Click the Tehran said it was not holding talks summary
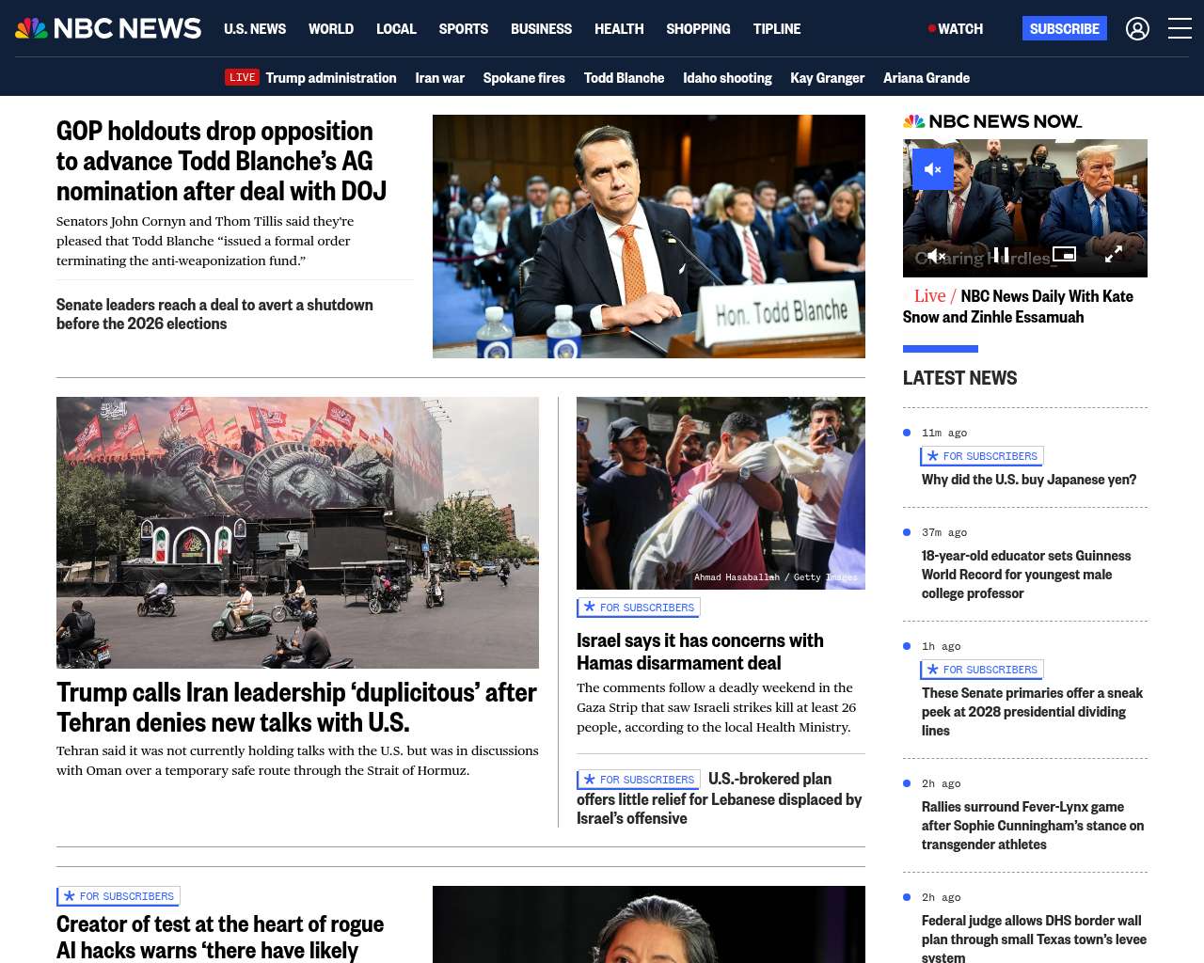Image resolution: width=1204 pixels, height=963 pixels. coord(297,761)
